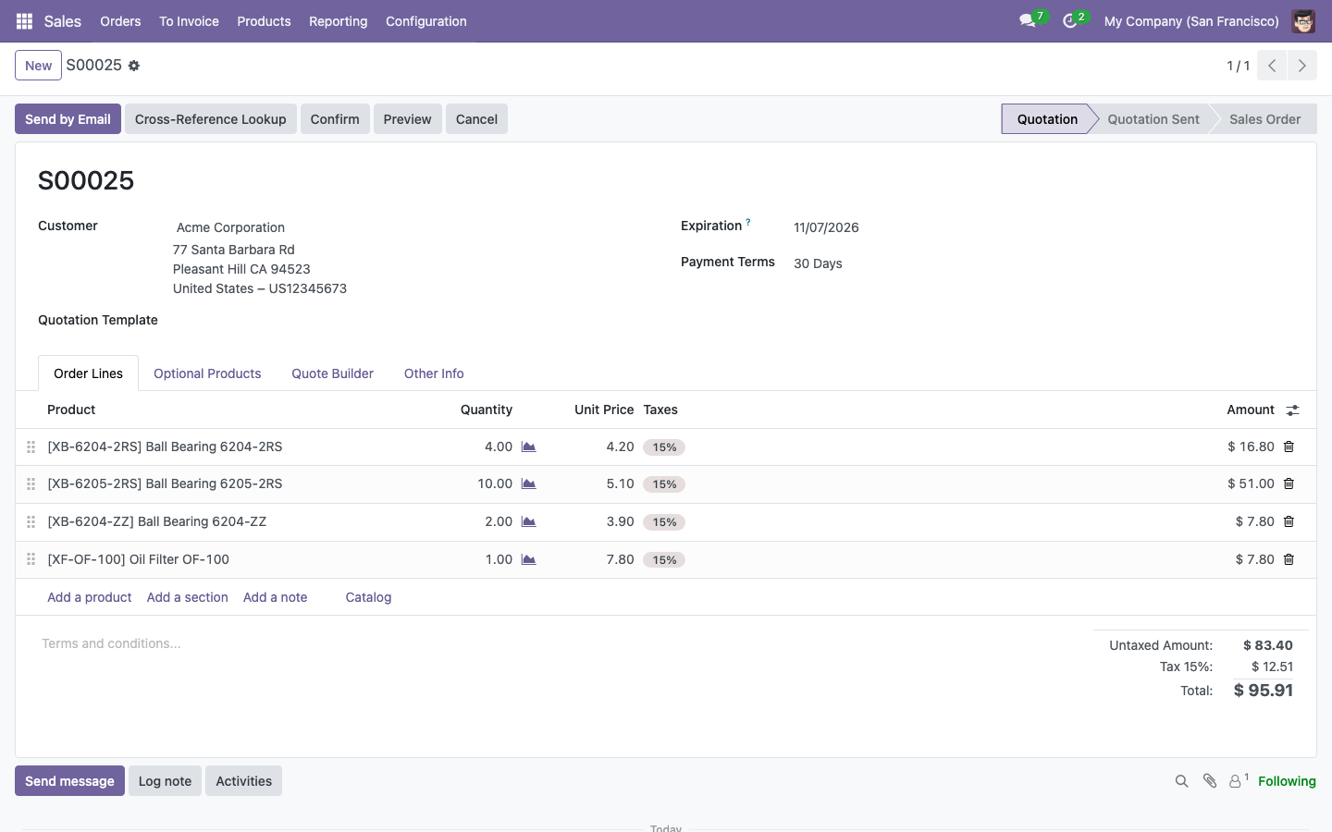Open the conversations chat icon
This screenshot has width=1332, height=832.
coord(1027,21)
